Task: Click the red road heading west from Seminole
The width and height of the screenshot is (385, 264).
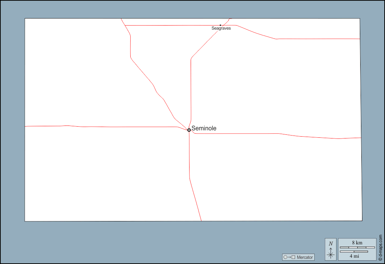Action: pos(111,127)
